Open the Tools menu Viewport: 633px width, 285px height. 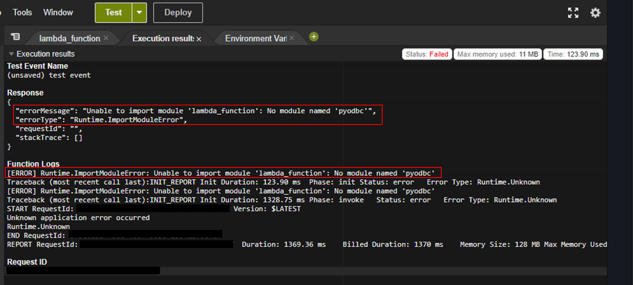(x=22, y=13)
